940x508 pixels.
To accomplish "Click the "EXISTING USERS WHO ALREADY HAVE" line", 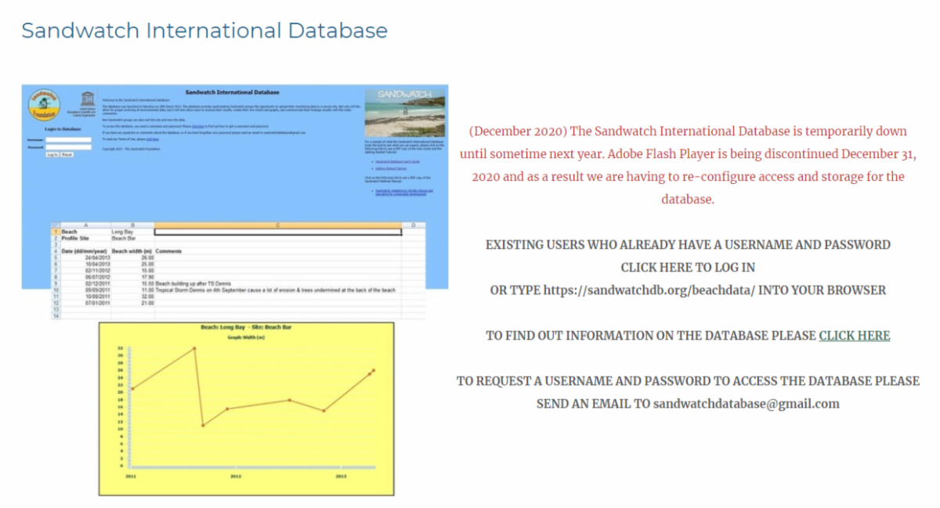I will coord(688,244).
